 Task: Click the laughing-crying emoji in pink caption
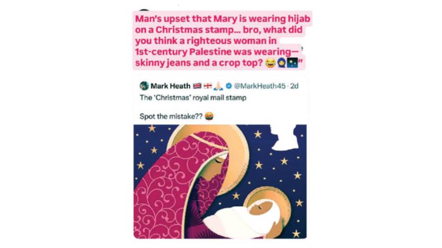coord(270,63)
